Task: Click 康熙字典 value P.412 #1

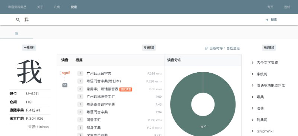Action: click(33, 110)
